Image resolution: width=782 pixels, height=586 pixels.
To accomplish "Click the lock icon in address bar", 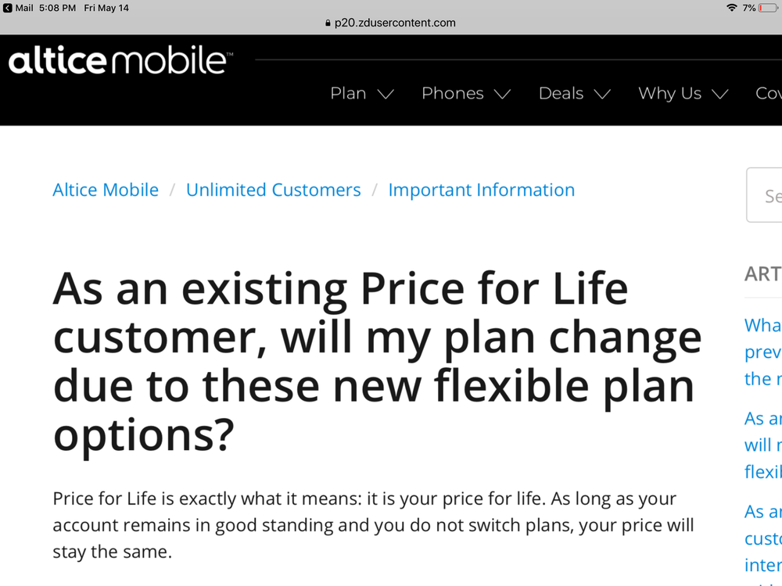I will click(x=328, y=23).
